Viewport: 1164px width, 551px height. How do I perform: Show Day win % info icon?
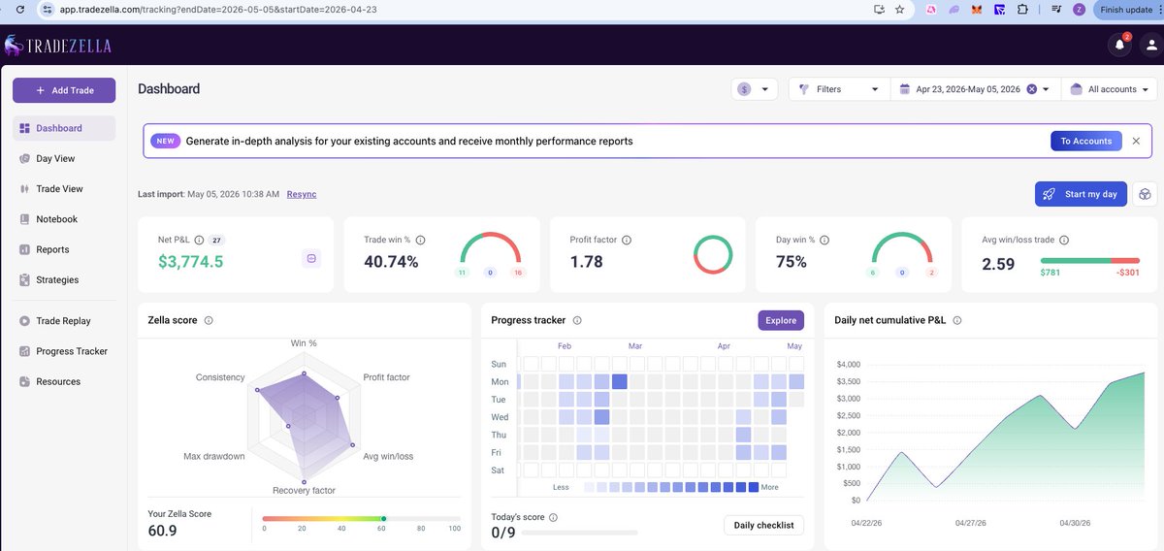click(824, 240)
